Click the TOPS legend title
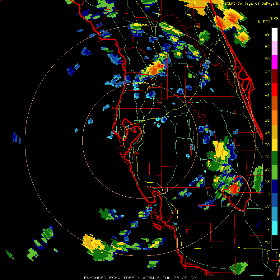This screenshot has height=280, width=280. pyautogui.click(x=273, y=19)
